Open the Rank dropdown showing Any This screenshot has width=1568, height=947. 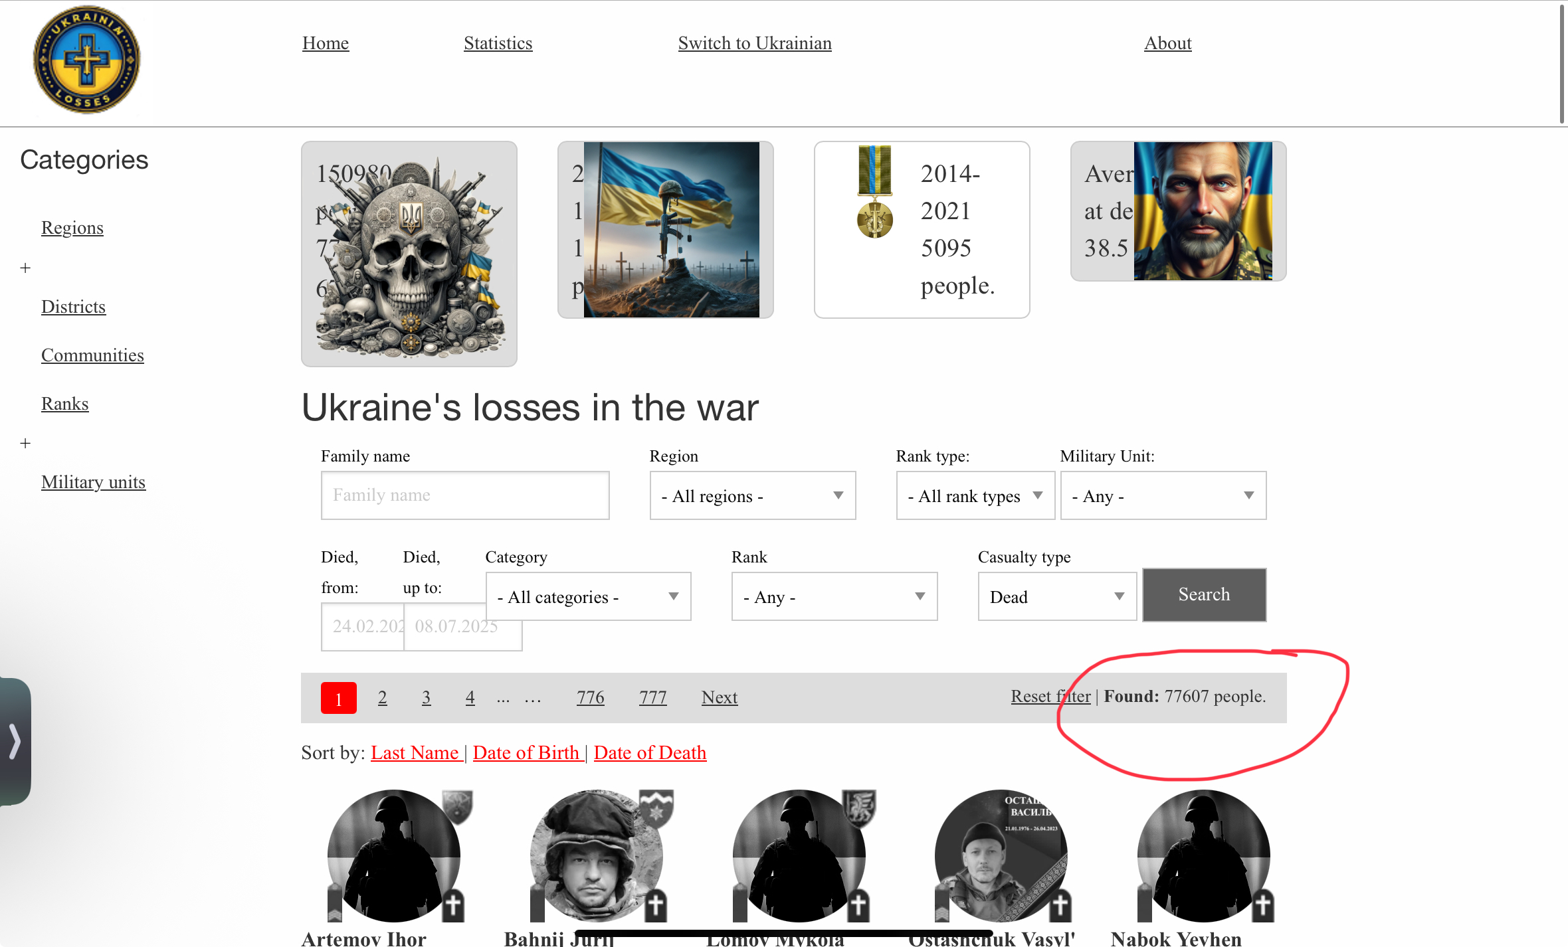click(x=834, y=596)
